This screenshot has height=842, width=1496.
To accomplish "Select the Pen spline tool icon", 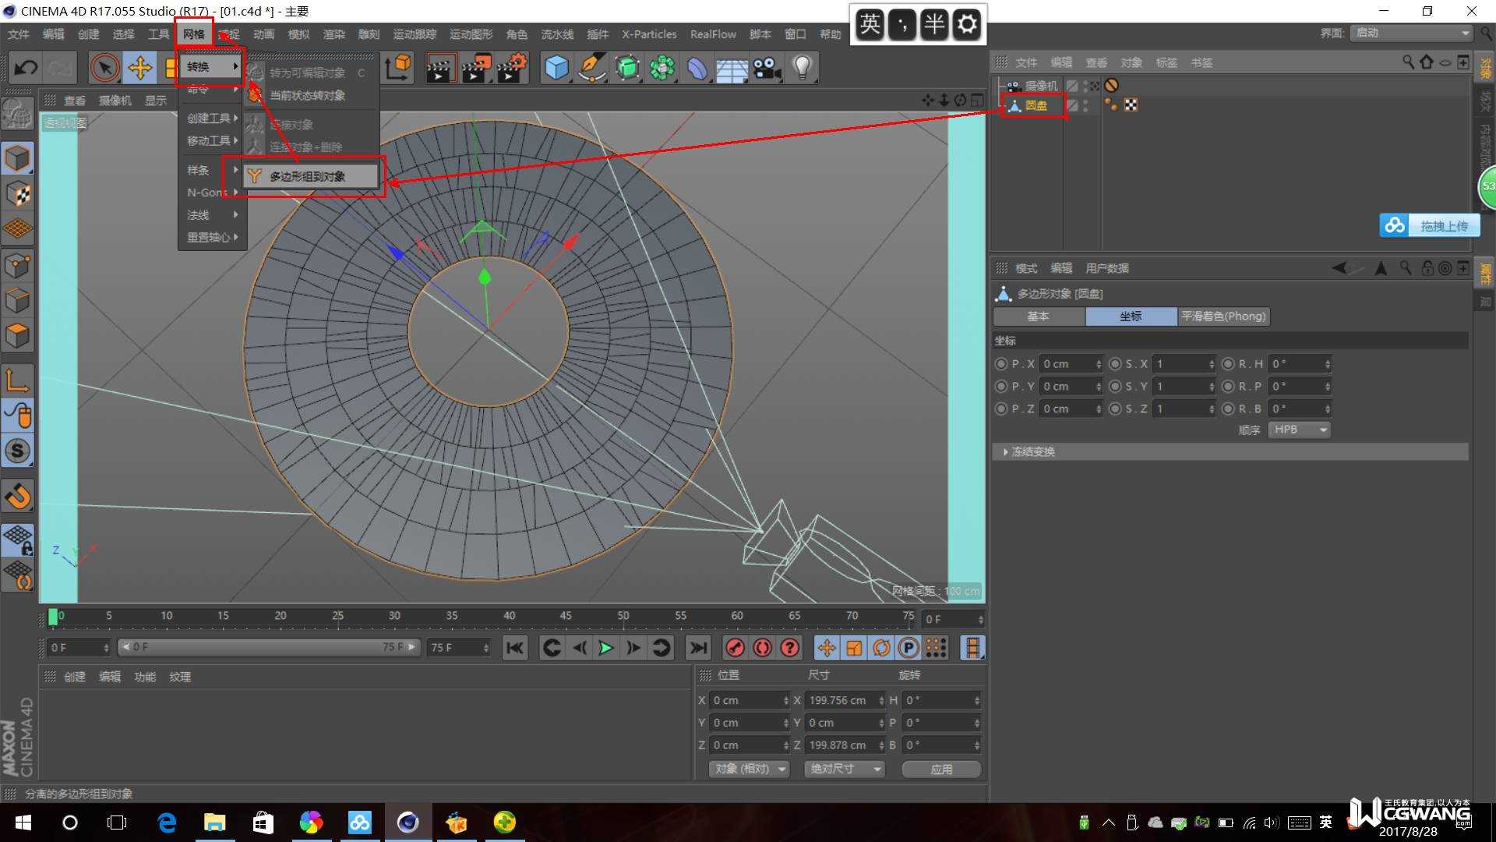I will click(591, 69).
